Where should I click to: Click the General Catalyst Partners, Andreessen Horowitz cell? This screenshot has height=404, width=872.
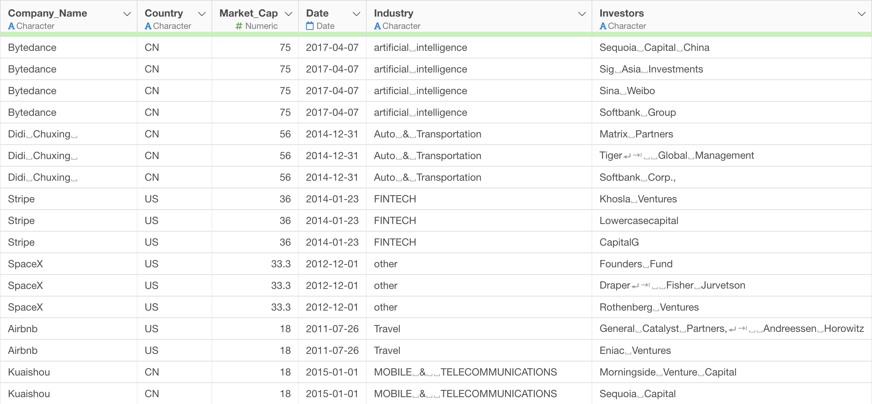tap(732, 329)
